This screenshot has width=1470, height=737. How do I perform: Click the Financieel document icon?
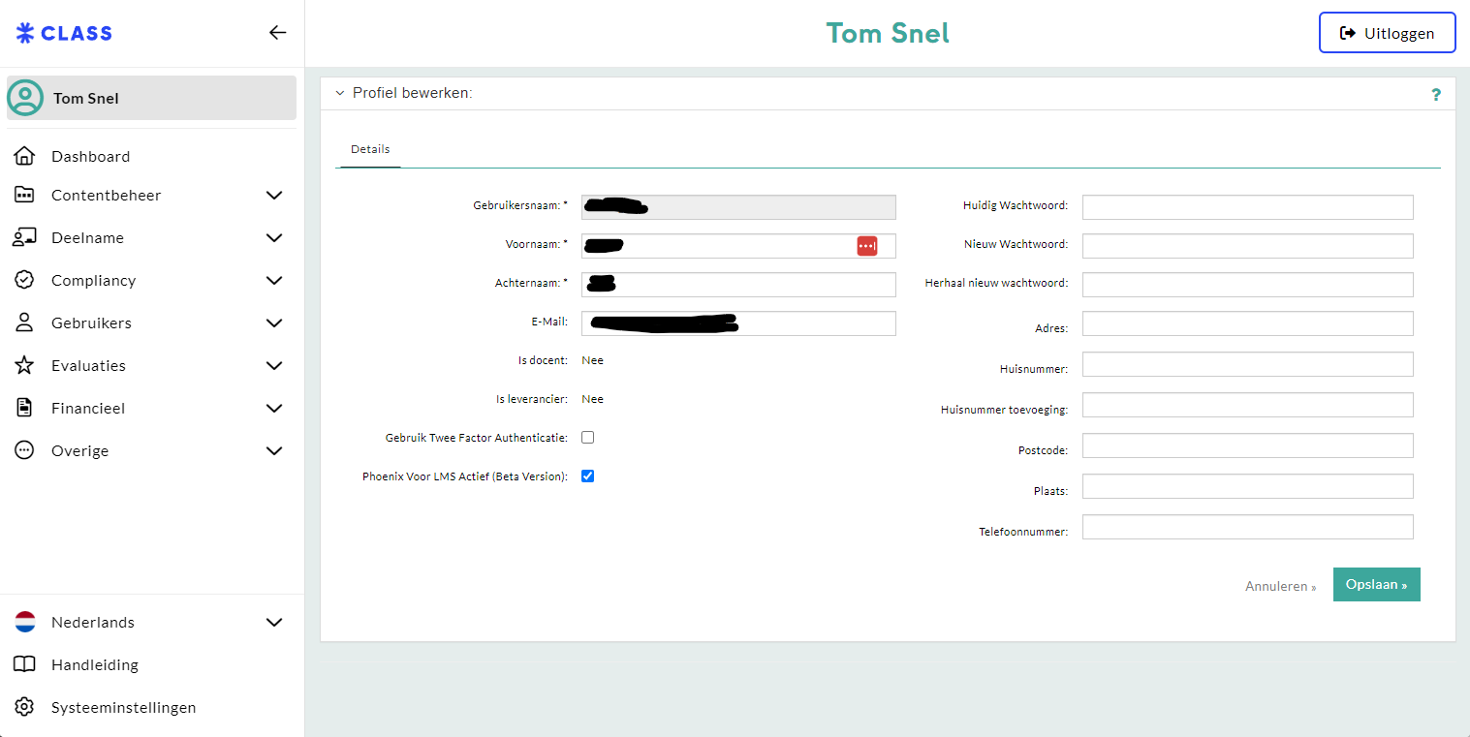24,408
